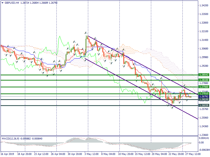Click the MACD 0.004141 scale value

tap(204, 138)
